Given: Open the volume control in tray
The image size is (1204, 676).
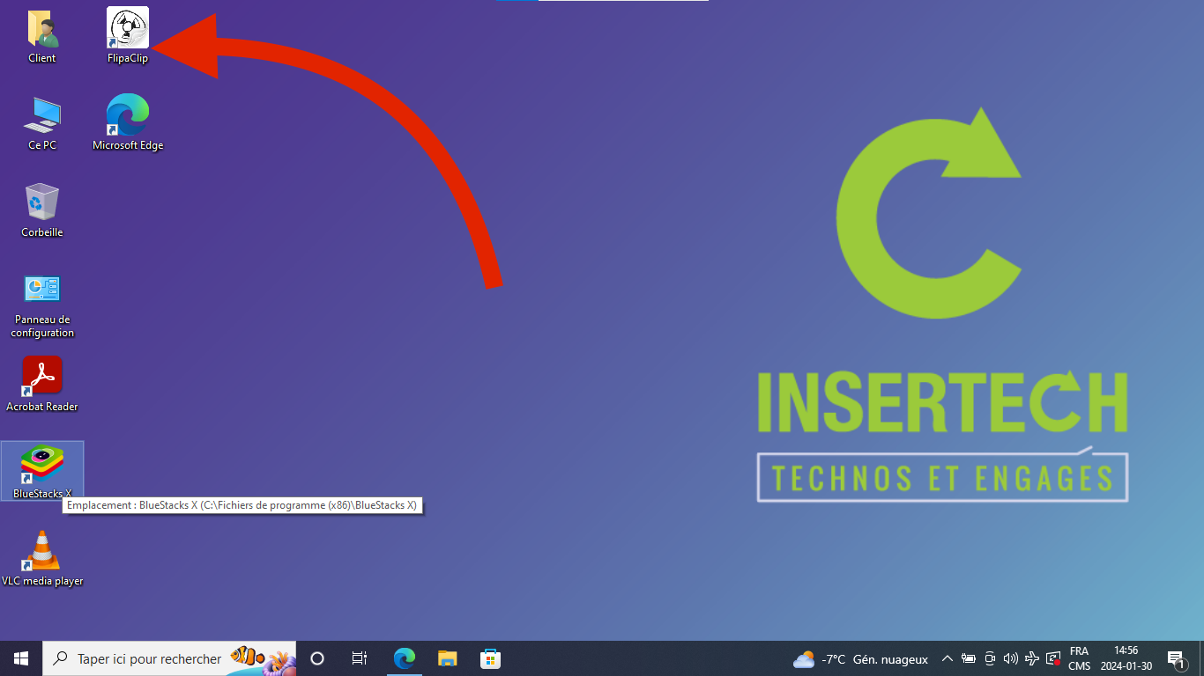Looking at the screenshot, I should 1011,658.
